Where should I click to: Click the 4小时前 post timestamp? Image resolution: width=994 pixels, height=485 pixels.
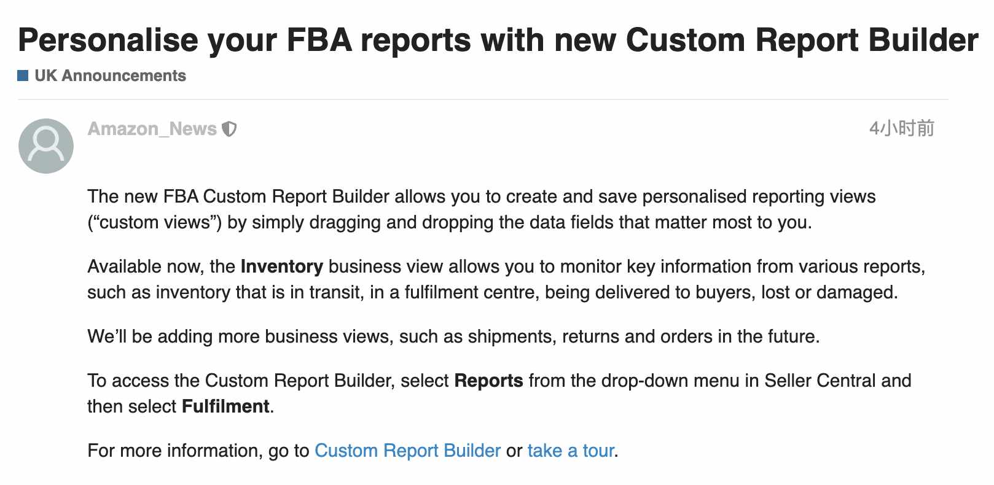[x=901, y=128]
